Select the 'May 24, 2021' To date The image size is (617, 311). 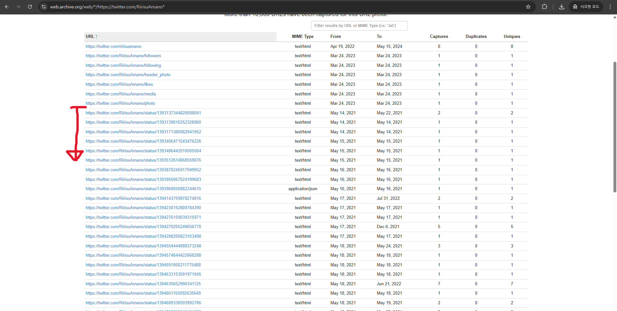[x=389, y=246]
